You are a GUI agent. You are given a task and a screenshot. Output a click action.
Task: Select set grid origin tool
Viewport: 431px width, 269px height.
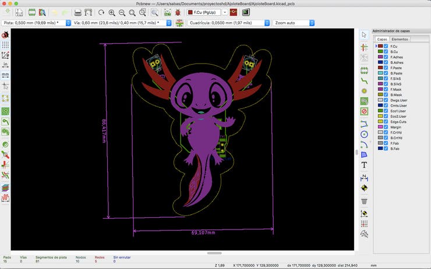click(364, 224)
